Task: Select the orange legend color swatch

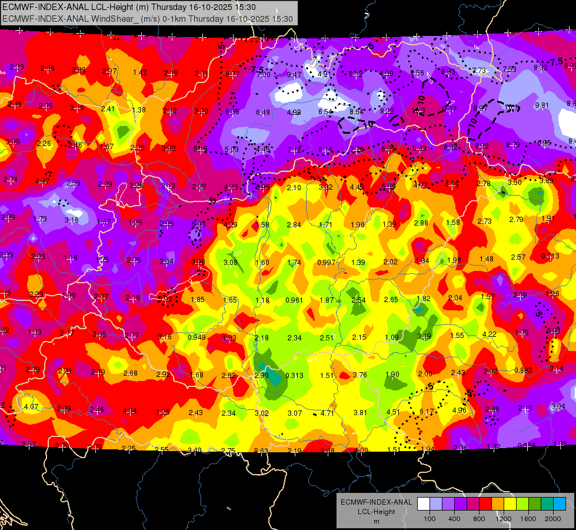Action: click(497, 504)
